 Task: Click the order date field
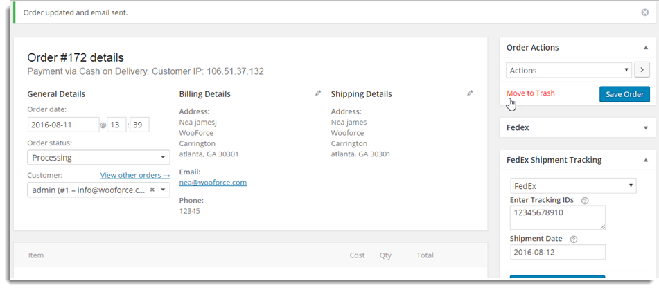coord(63,125)
